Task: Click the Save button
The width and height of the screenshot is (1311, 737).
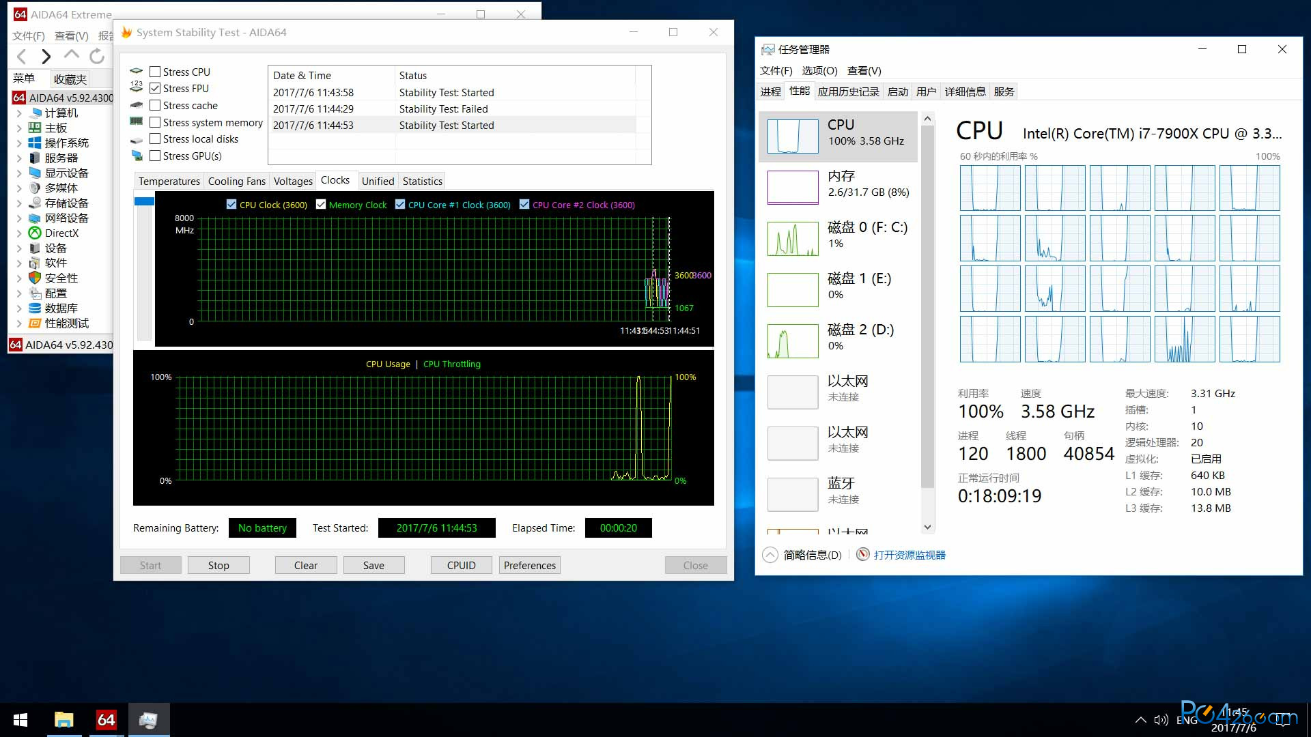Action: coord(373,565)
